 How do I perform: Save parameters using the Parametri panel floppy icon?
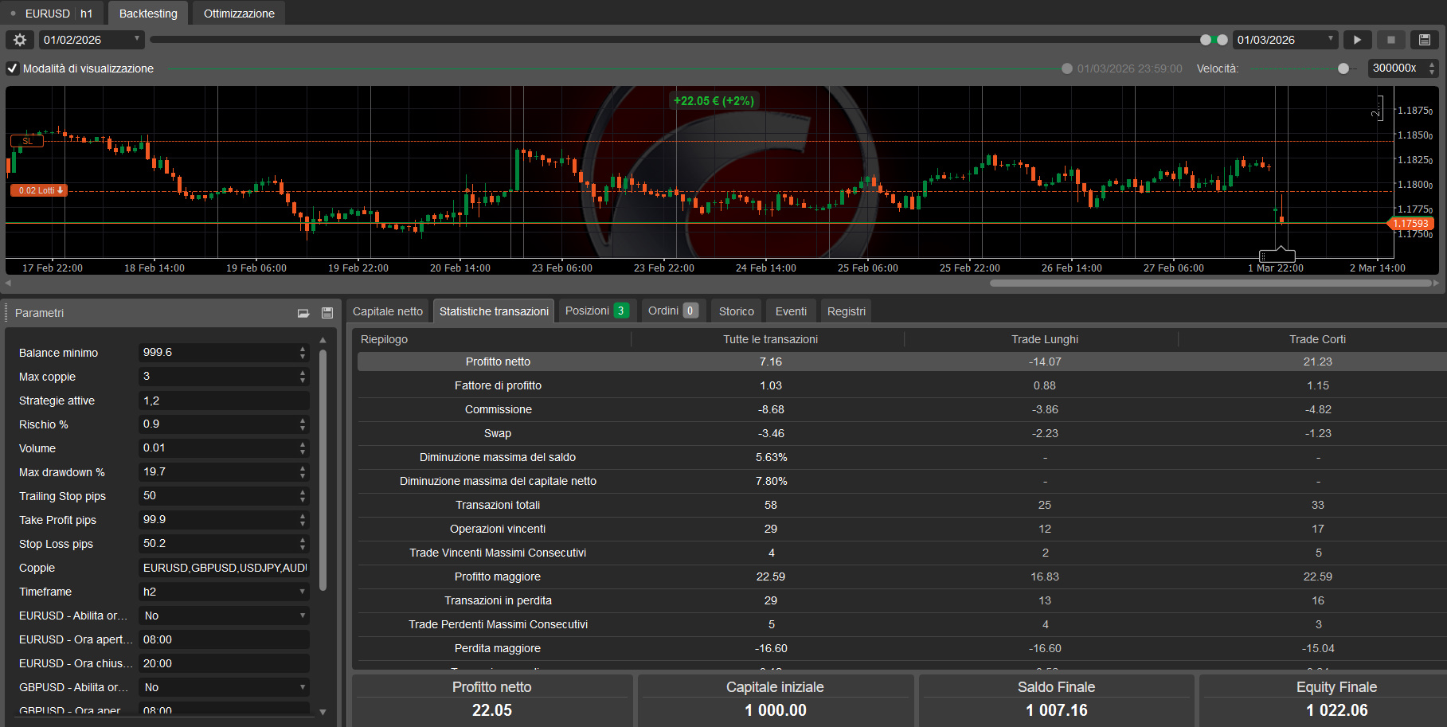327,313
